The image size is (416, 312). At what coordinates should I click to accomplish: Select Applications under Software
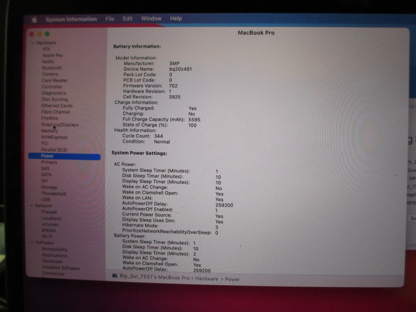pos(55,255)
